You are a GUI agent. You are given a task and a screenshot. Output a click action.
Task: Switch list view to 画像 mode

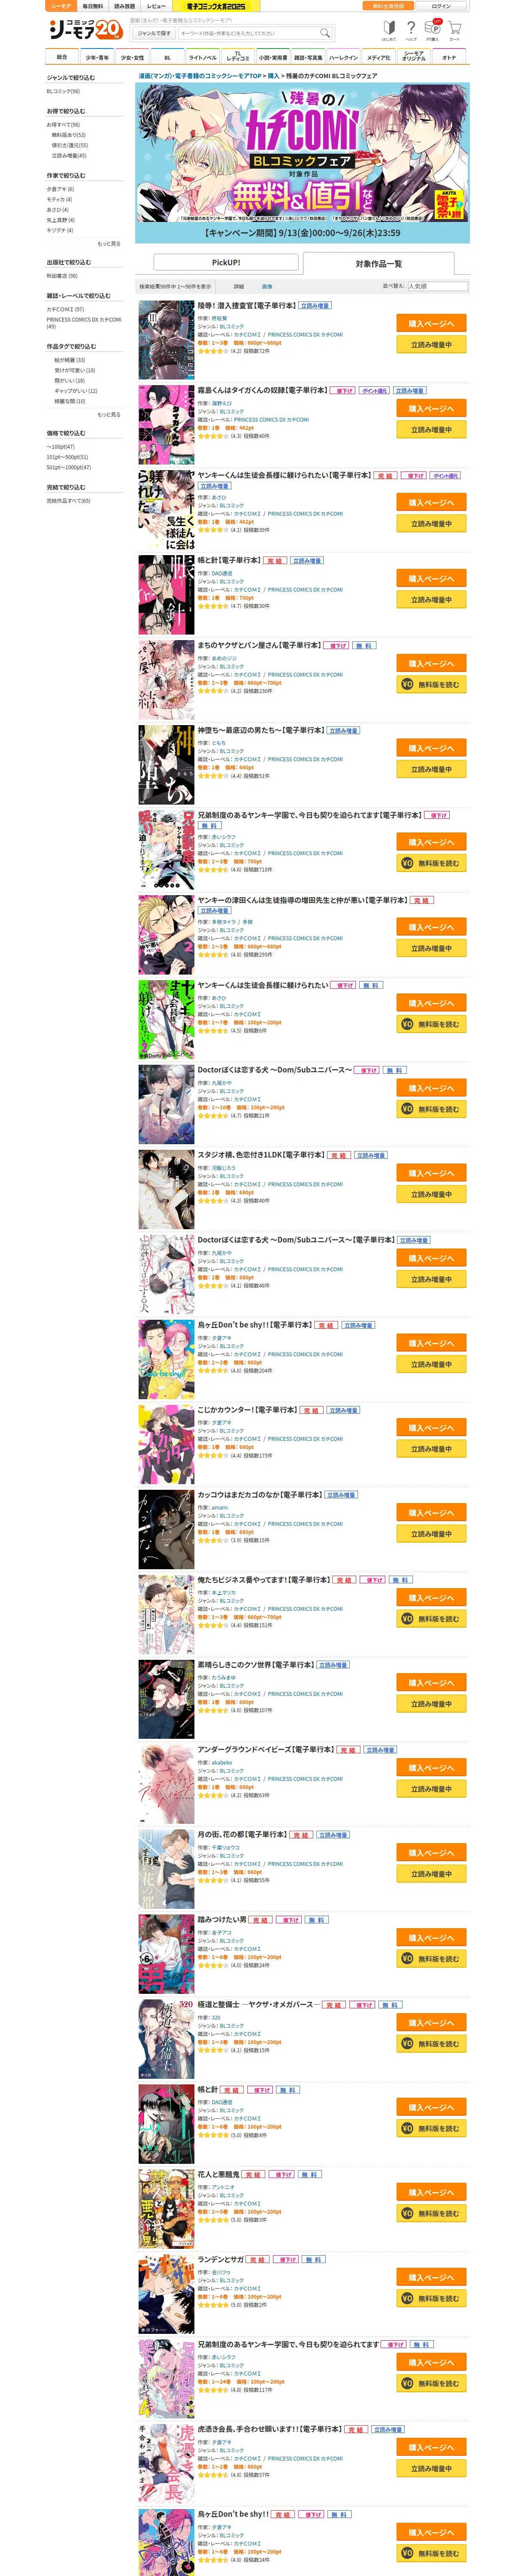267,286
